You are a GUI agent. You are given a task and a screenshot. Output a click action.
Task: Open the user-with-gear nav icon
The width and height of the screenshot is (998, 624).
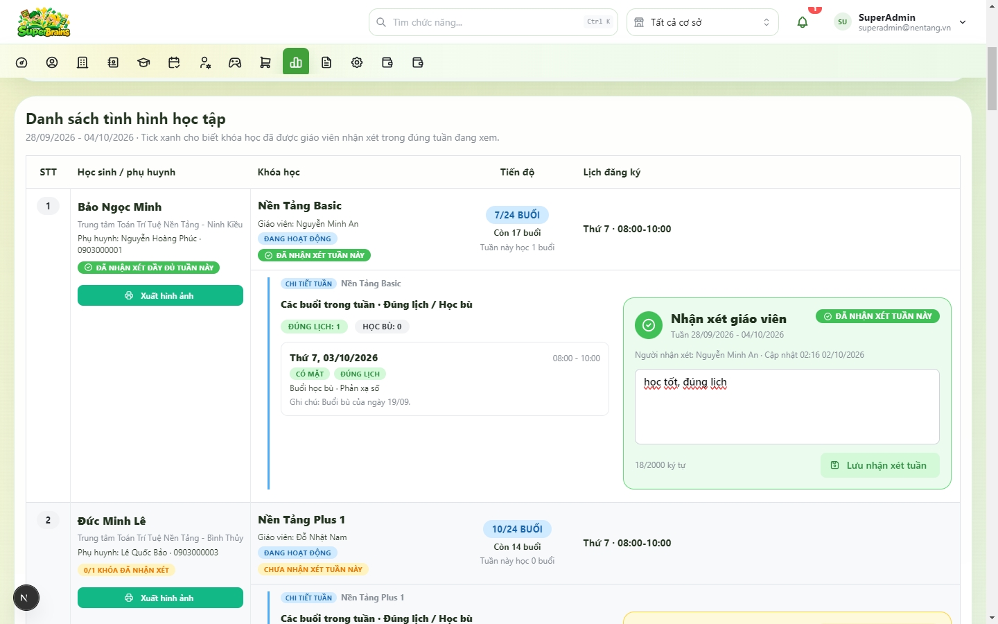204,62
